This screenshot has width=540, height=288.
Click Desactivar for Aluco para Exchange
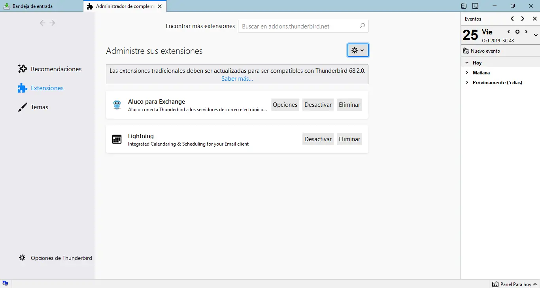point(318,105)
